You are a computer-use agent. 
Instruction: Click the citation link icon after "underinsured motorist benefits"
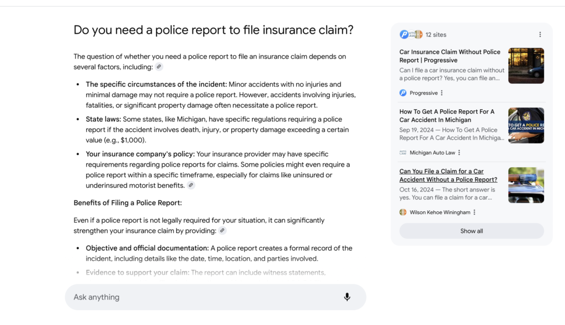pos(191,185)
